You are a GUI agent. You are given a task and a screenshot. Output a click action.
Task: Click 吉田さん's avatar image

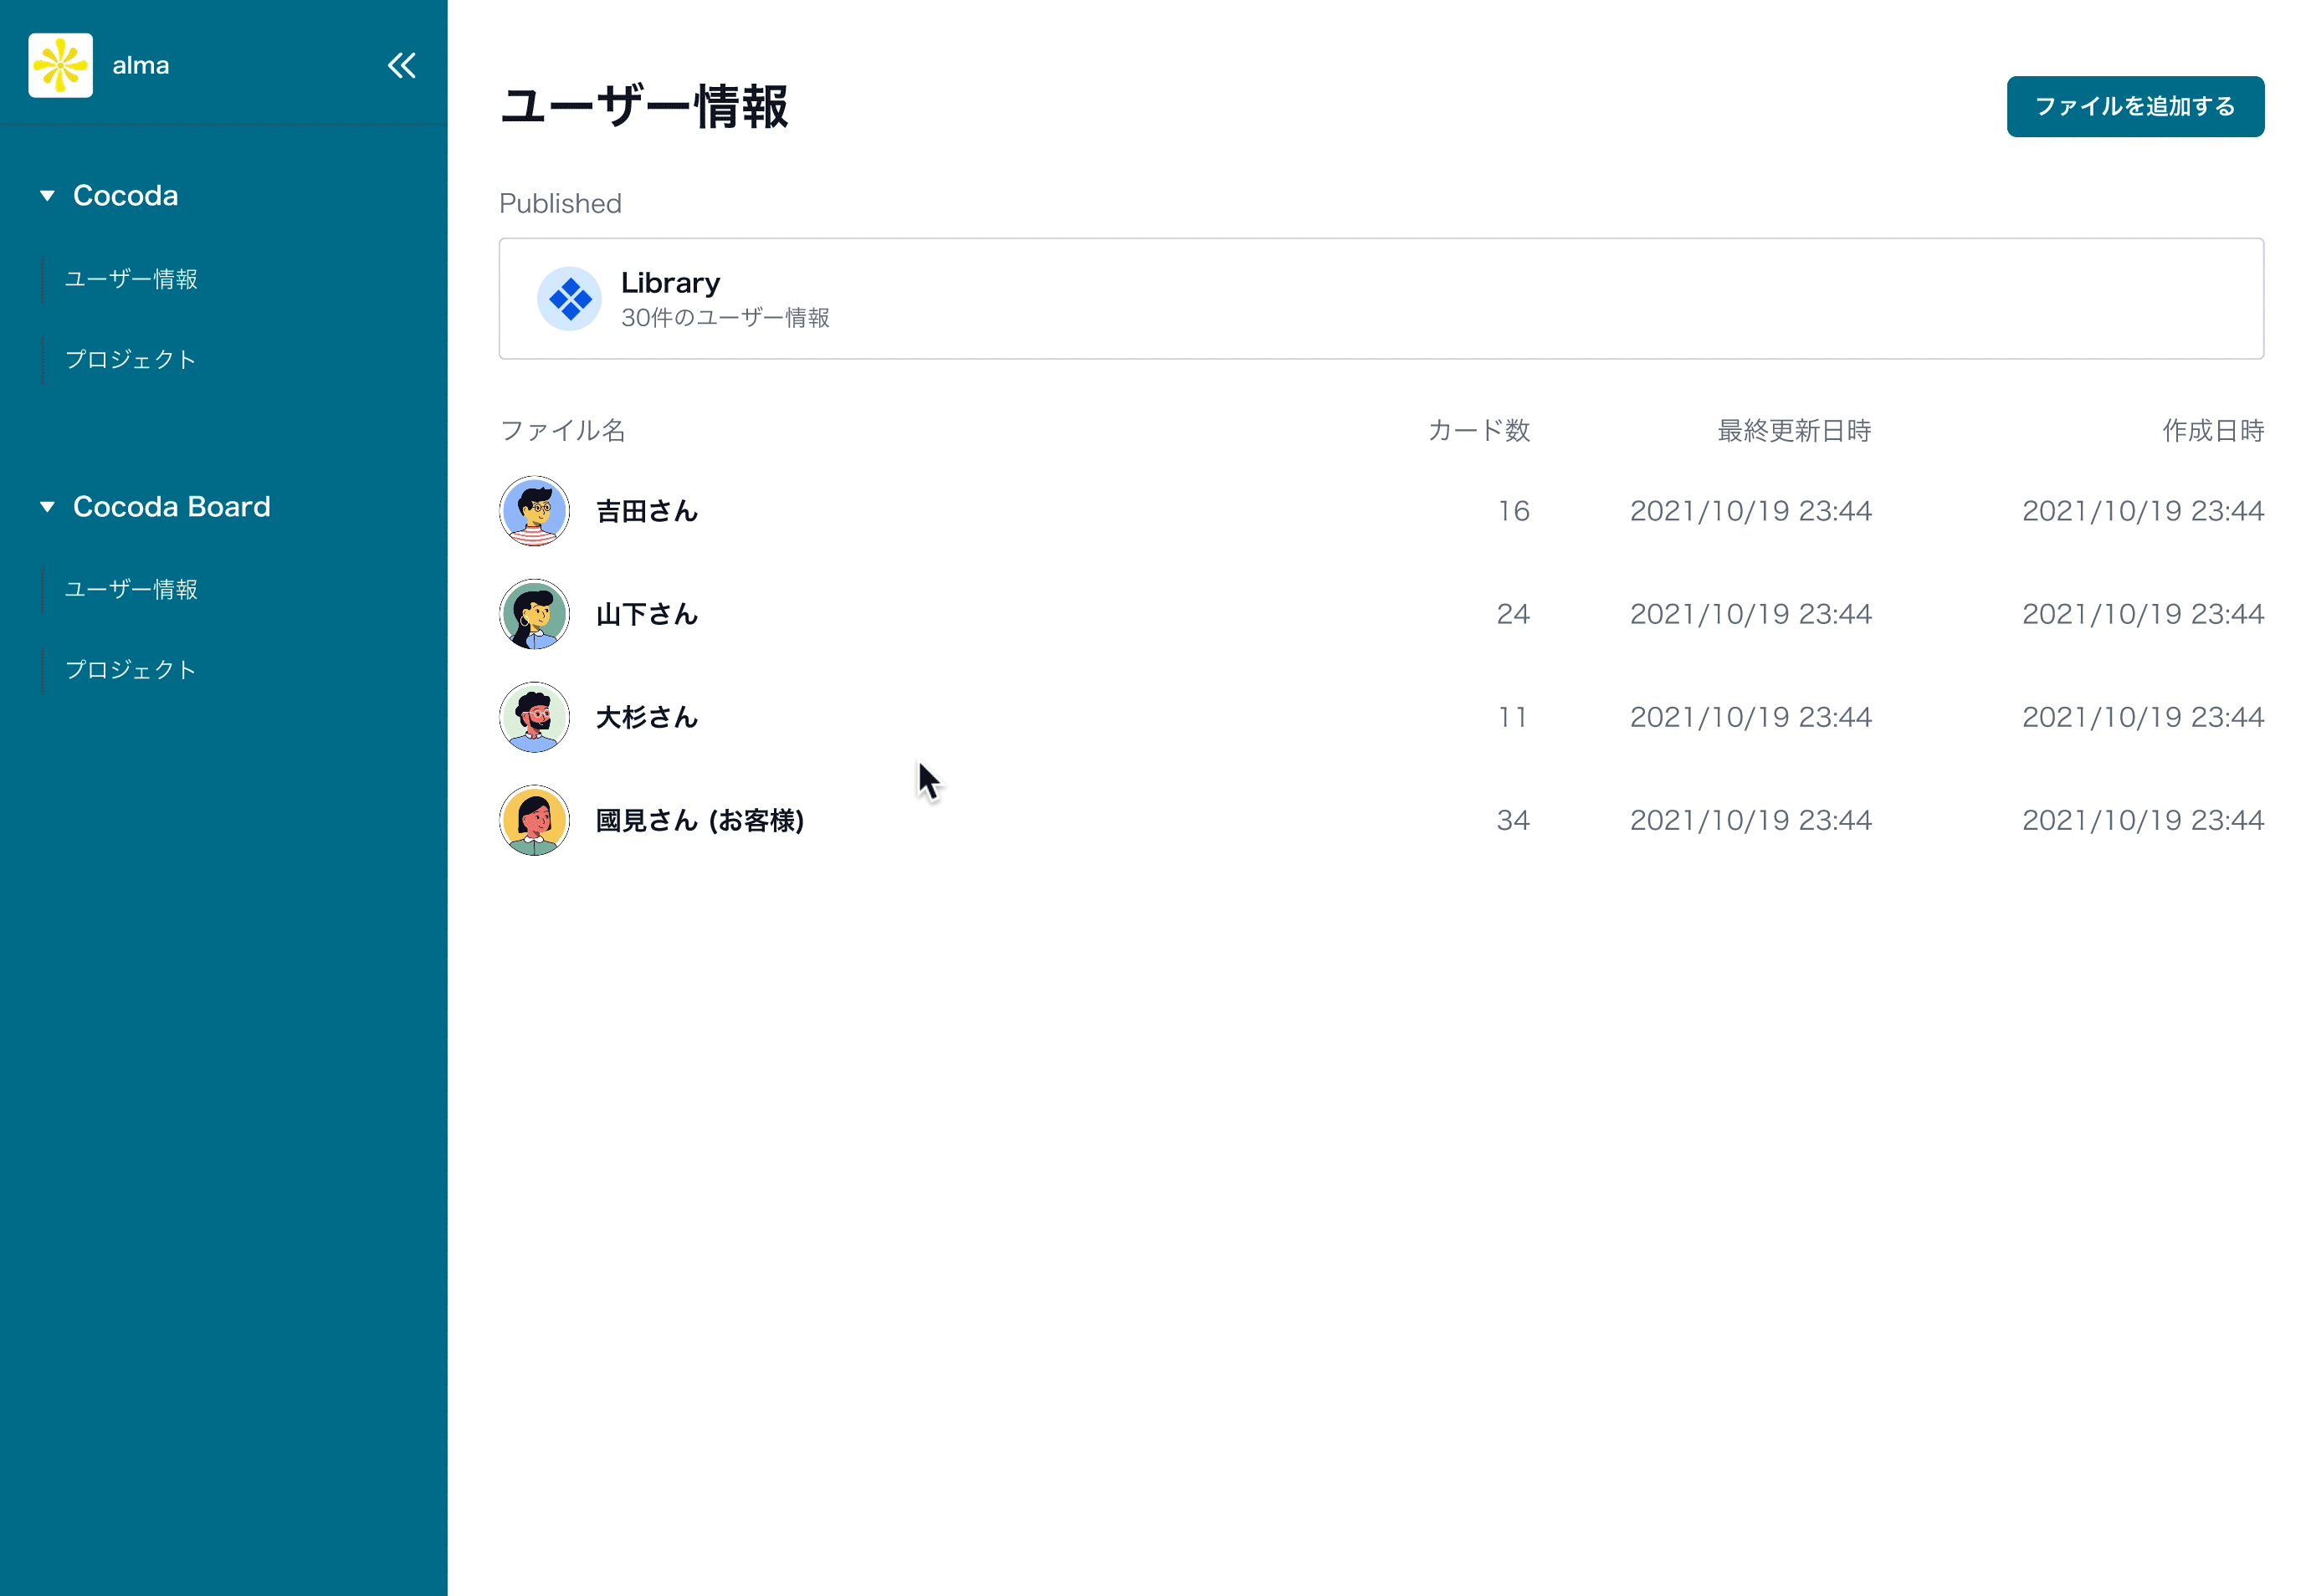click(534, 511)
